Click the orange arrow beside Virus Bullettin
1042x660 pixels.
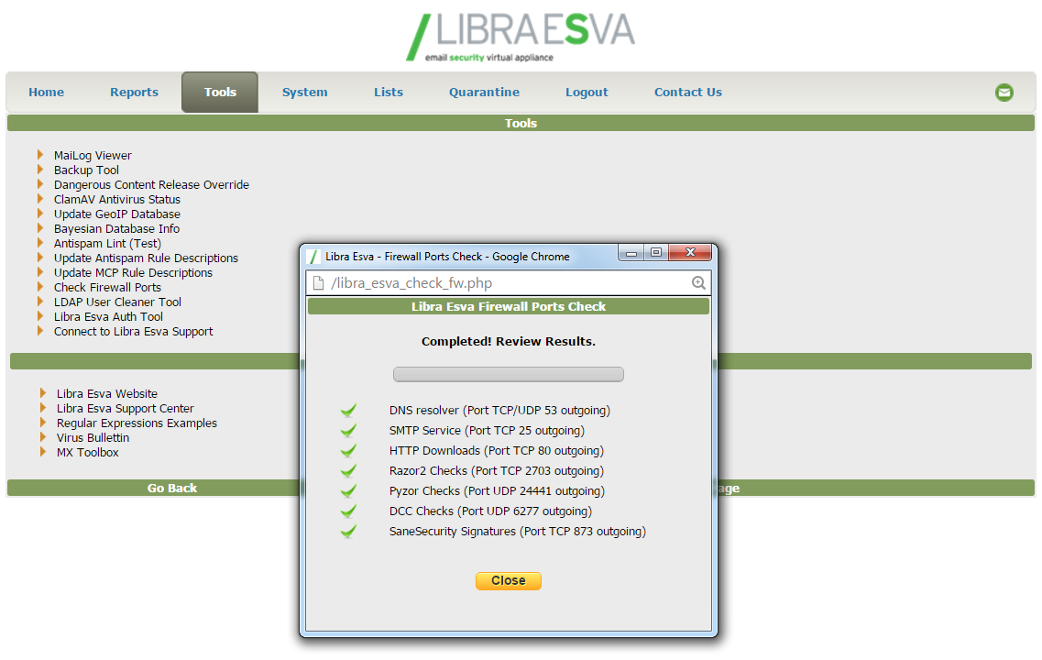[x=42, y=436]
